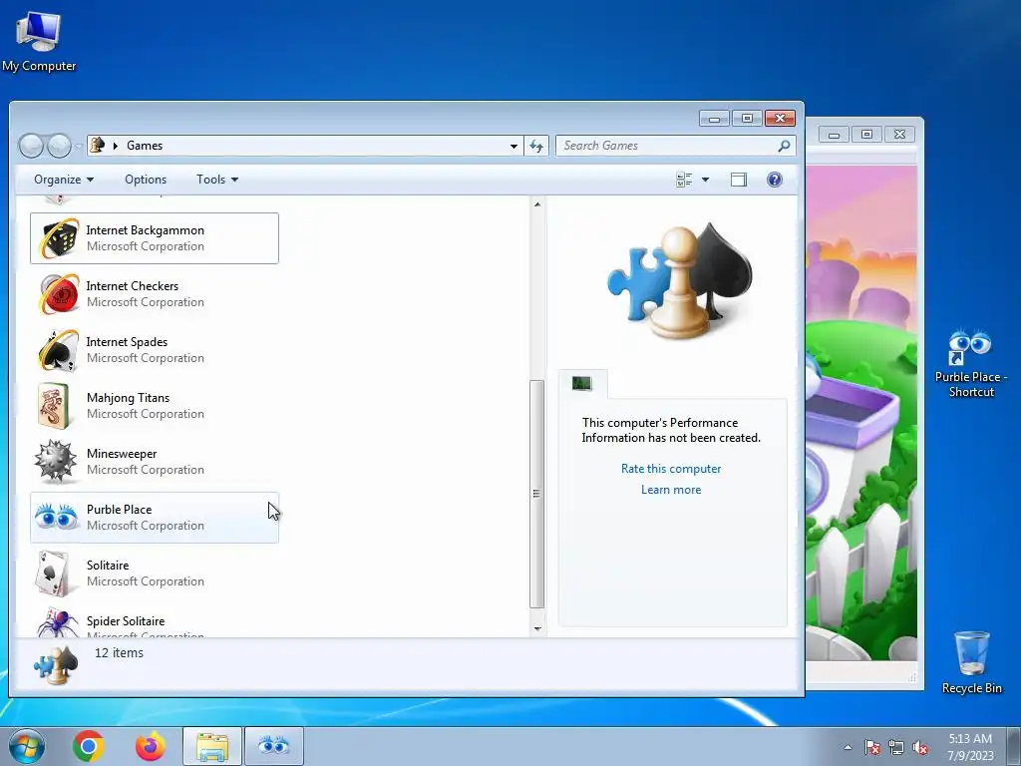
Task: Toggle the preview pane button
Action: point(739,180)
